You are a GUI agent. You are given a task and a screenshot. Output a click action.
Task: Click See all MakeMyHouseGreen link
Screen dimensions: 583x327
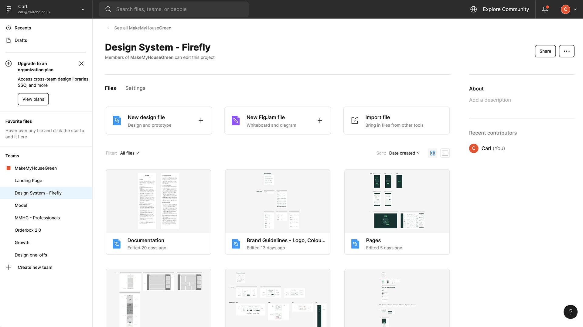(143, 28)
